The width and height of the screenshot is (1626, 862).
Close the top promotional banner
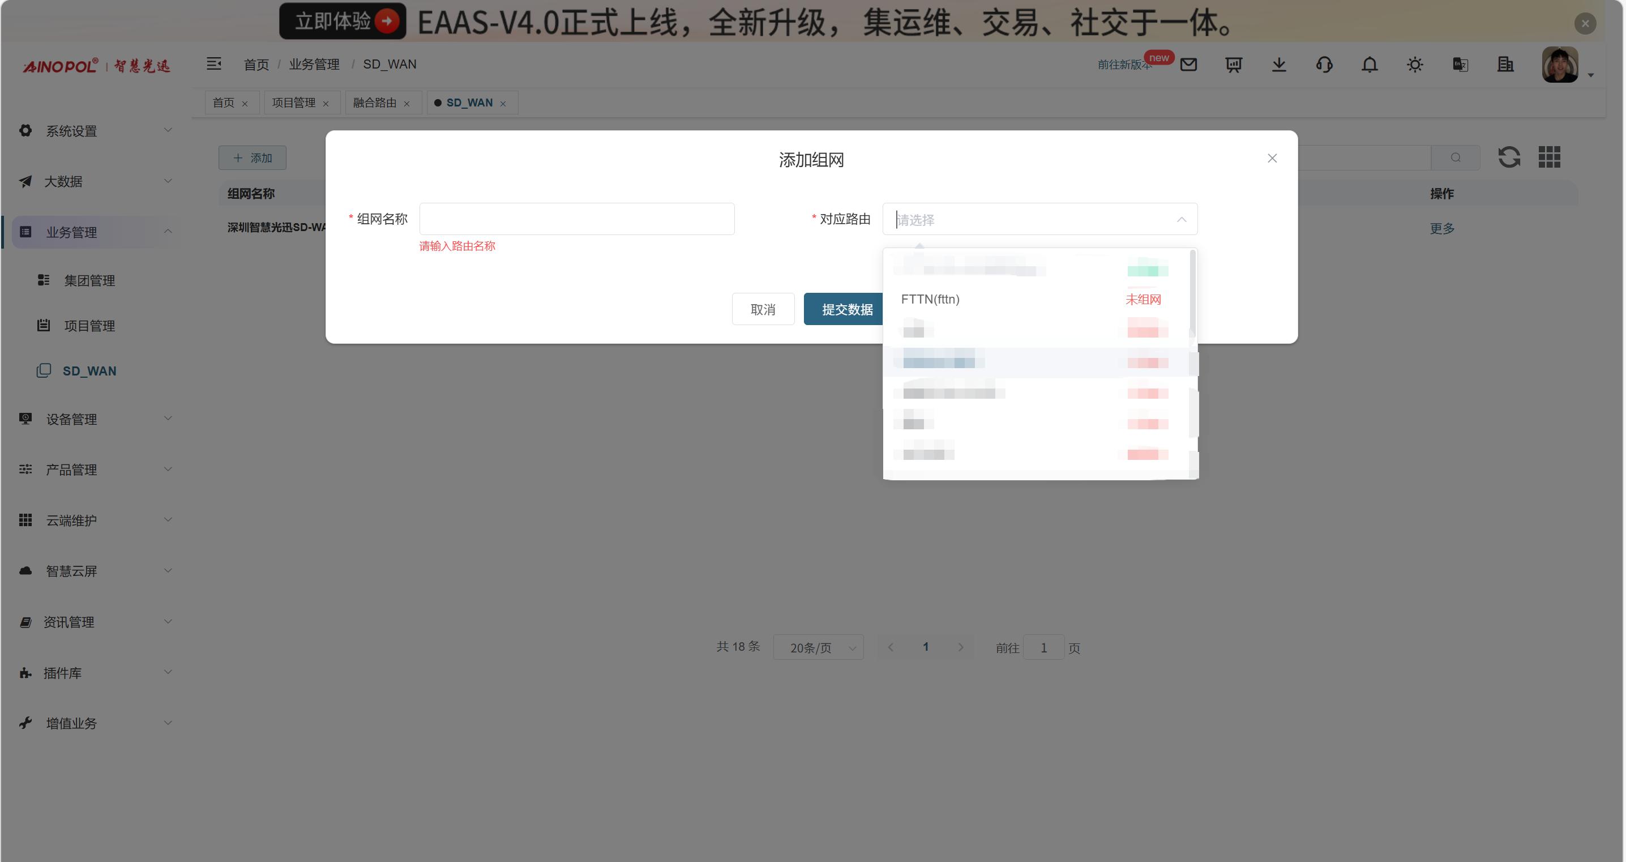(x=1585, y=23)
